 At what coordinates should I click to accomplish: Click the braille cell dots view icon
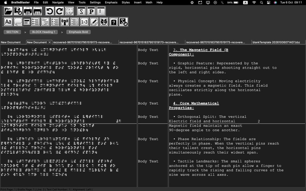pos(101,11)
